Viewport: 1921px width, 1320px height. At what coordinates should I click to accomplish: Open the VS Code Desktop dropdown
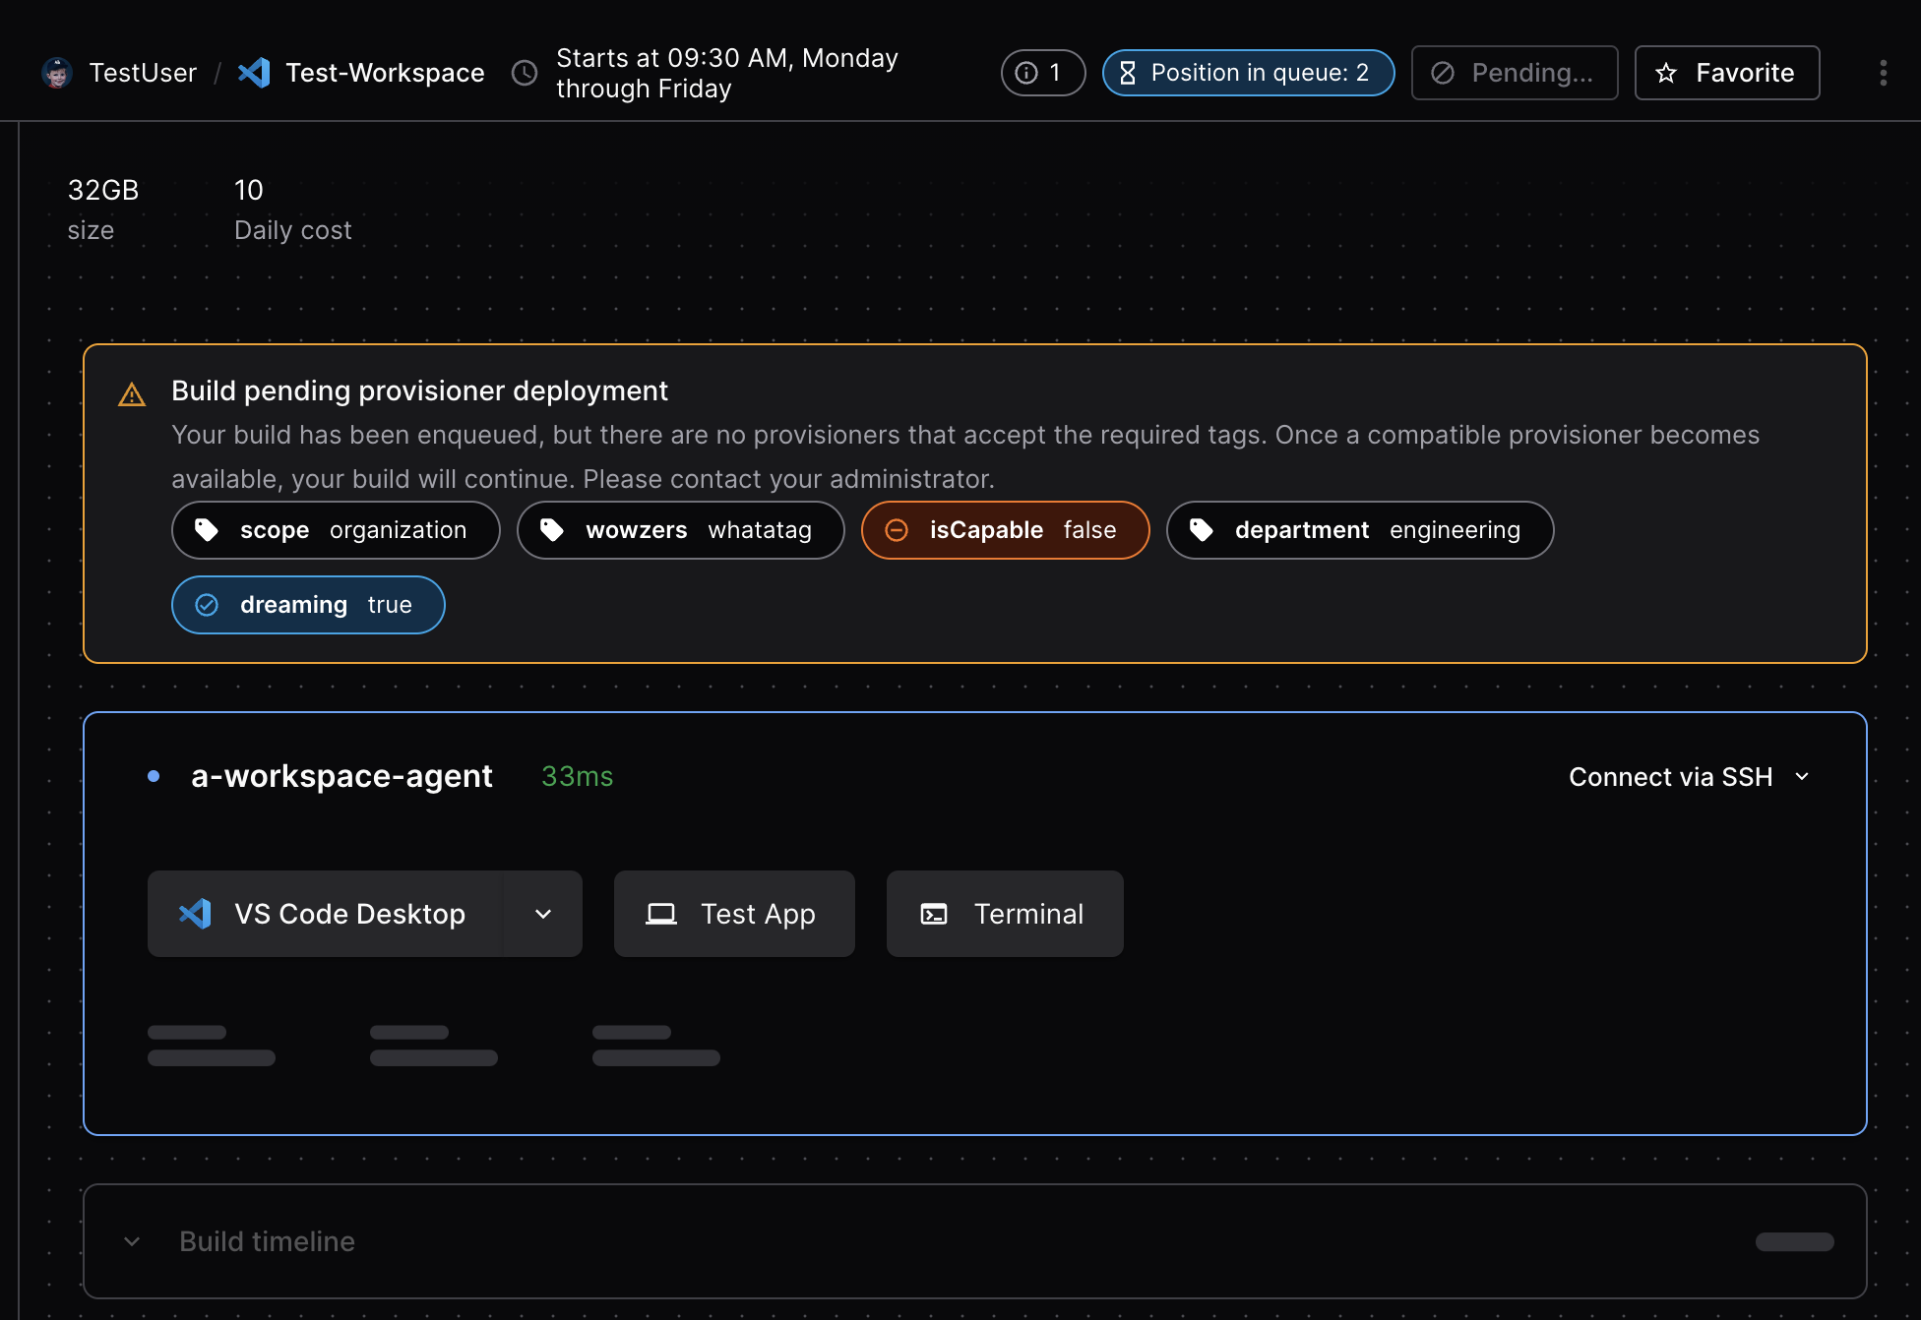pos(543,915)
